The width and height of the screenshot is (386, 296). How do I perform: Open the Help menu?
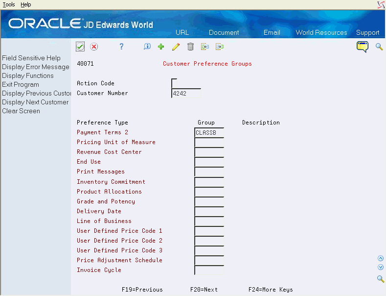tap(26, 4)
